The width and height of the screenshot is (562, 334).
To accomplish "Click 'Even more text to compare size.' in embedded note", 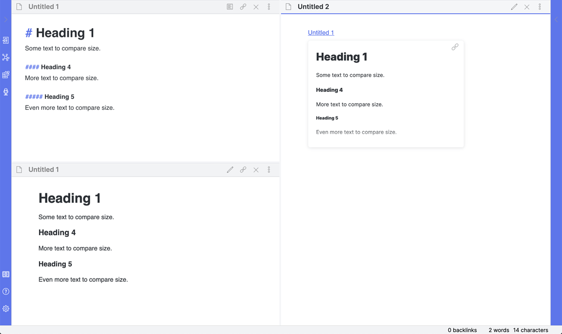I will [356, 132].
